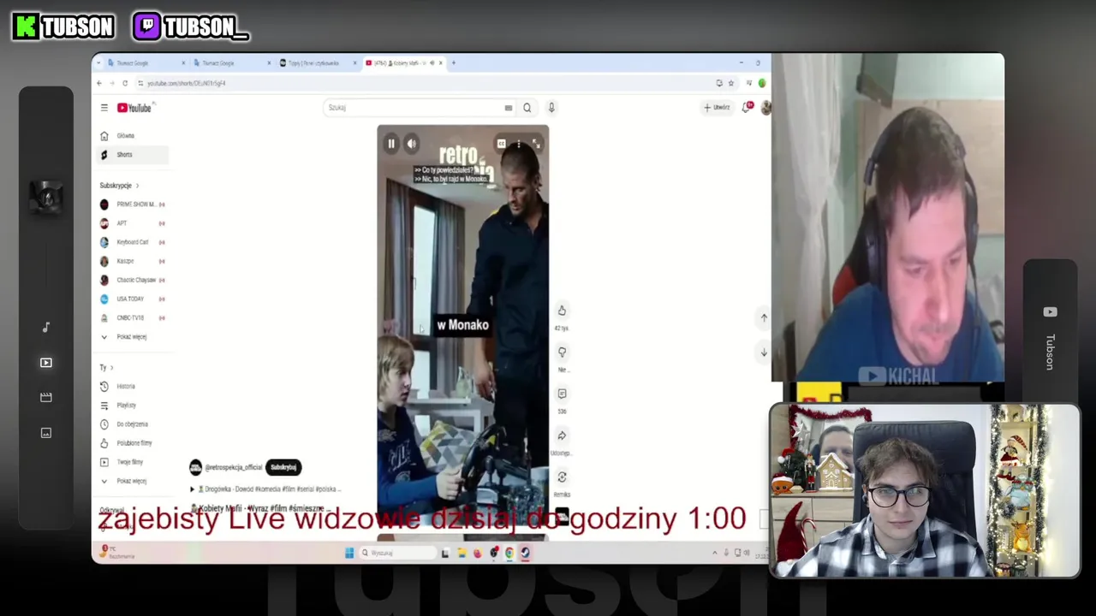Image resolution: width=1096 pixels, height=616 pixels.
Task: Like the Short with thumbs up
Action: point(562,311)
